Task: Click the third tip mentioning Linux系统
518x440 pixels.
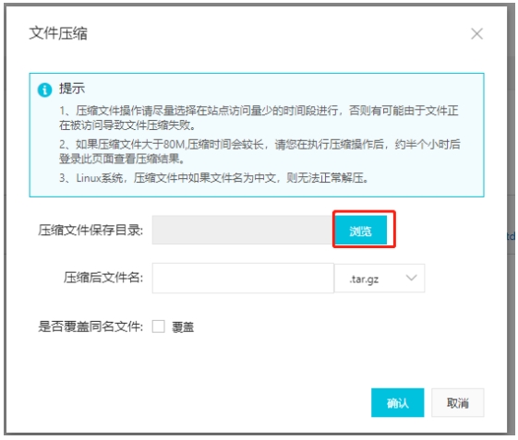Action: pos(213,178)
